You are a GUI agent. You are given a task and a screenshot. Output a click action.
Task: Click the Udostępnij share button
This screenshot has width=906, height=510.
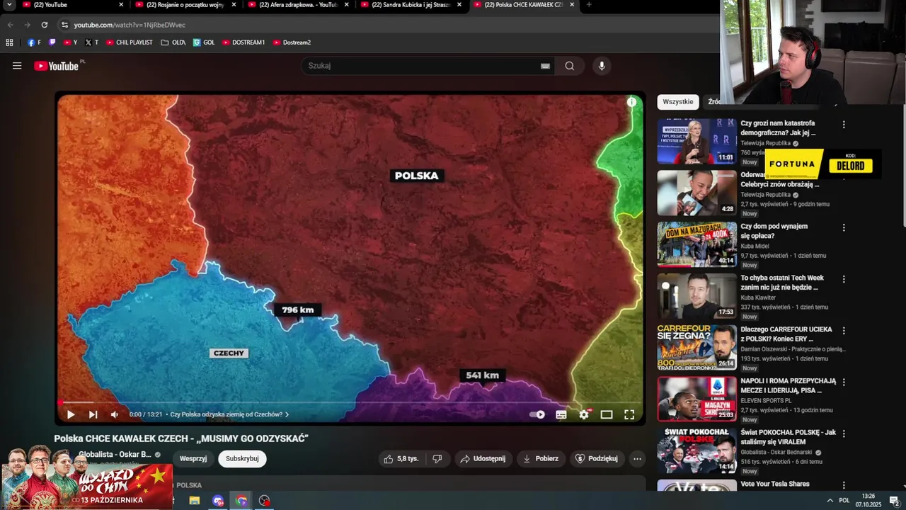click(483, 458)
